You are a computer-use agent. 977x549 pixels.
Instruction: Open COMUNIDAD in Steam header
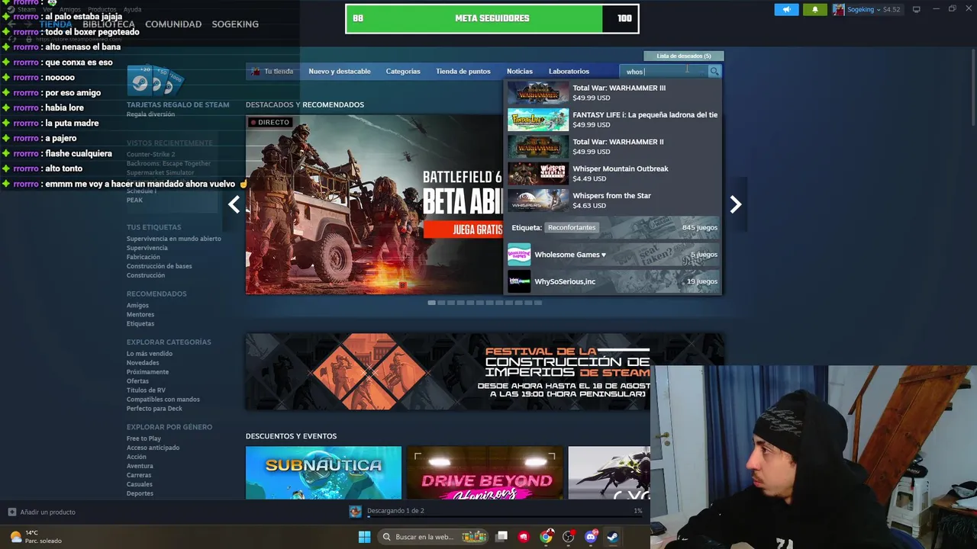(x=173, y=24)
